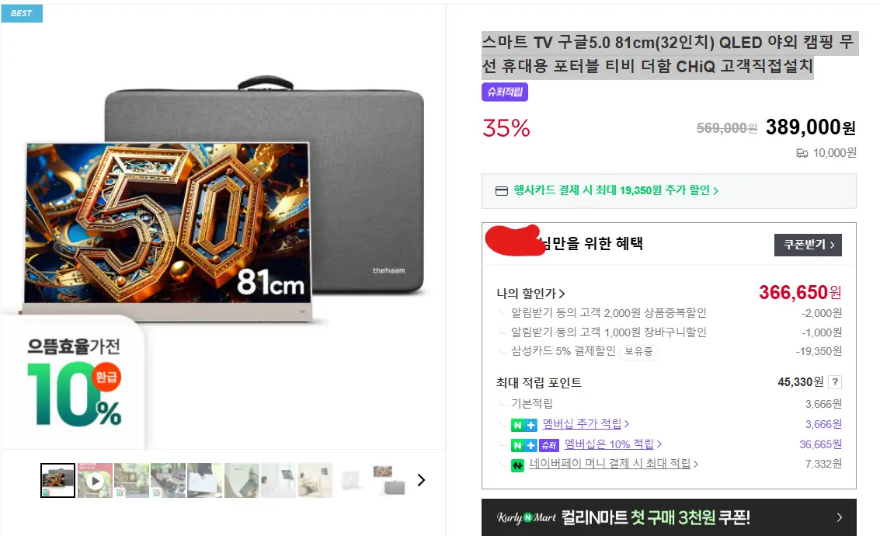Click the 보유중 card status tag
Image resolution: width=880 pixels, height=536 pixels.
(638, 351)
